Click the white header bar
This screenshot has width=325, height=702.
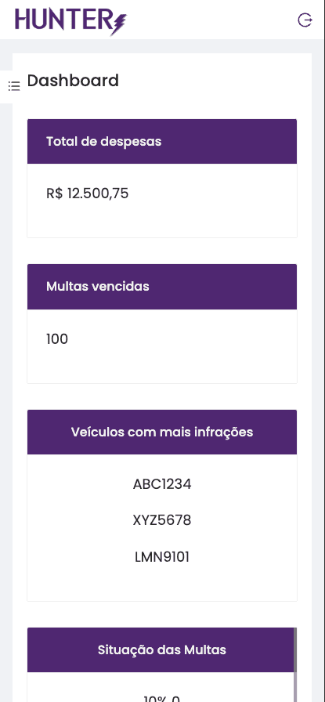[163, 20]
